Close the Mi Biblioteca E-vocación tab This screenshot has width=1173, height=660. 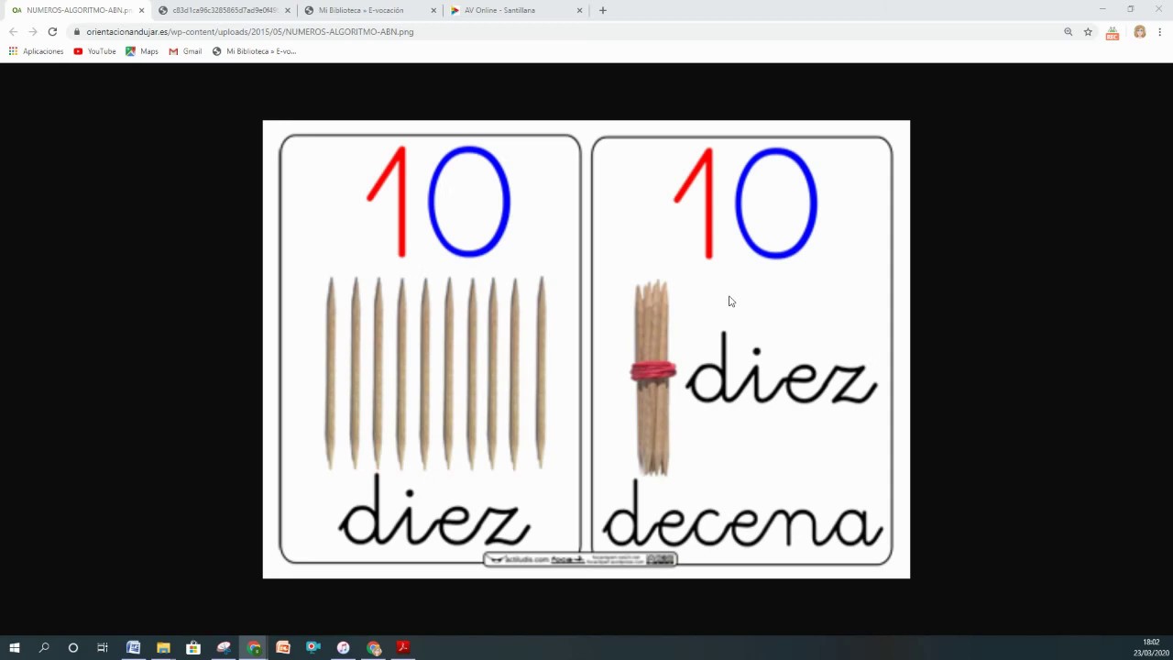click(x=433, y=10)
